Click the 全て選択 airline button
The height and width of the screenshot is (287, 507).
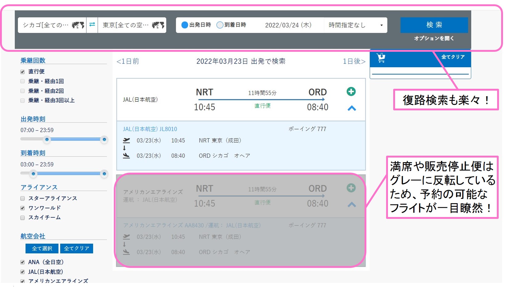tap(42, 248)
